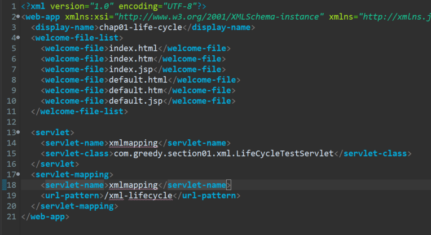Collapse the servlet fold on line 13
431x235 pixels.
18,132
